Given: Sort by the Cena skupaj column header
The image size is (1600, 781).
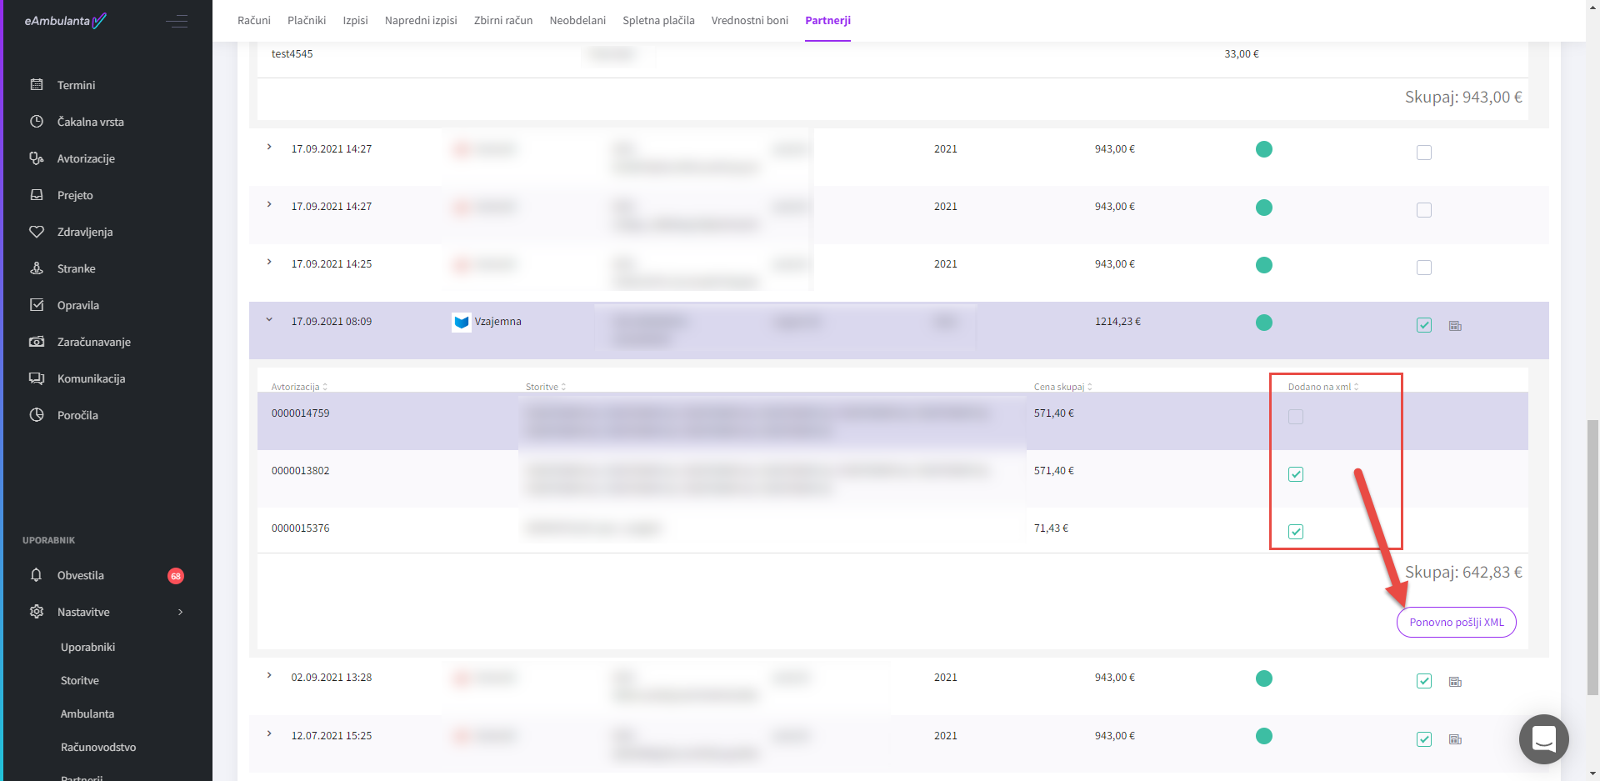Looking at the screenshot, I should click(x=1062, y=387).
